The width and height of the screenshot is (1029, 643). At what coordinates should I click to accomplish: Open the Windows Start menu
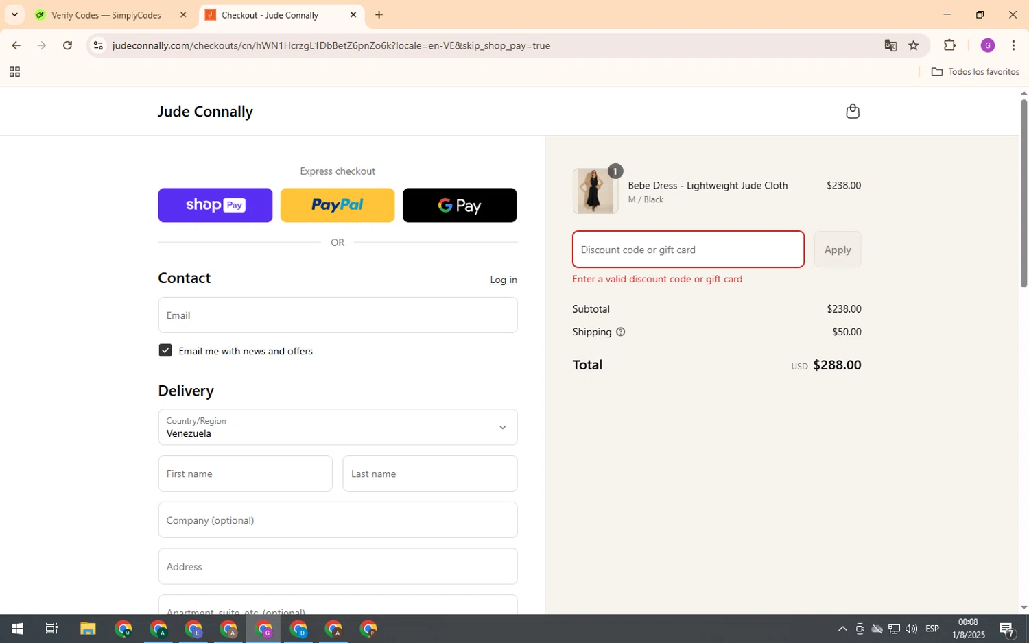click(x=17, y=629)
